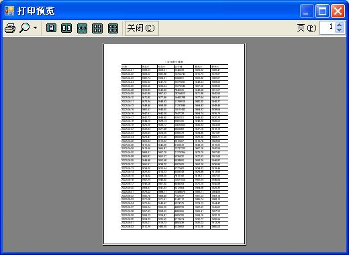Maximize the print preview window
This screenshot has height=255, width=349.
coord(322,11)
